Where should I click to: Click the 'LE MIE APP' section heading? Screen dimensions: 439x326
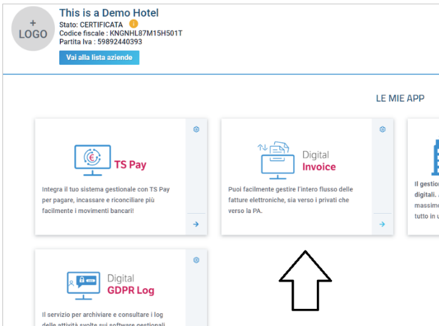tap(400, 98)
